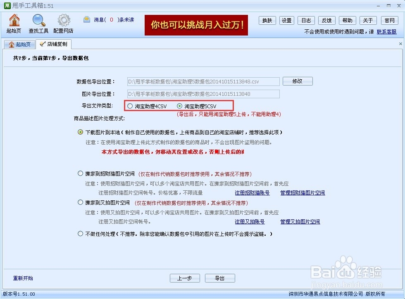
Task: Open the 帮助 help button
Action: (x=348, y=20)
